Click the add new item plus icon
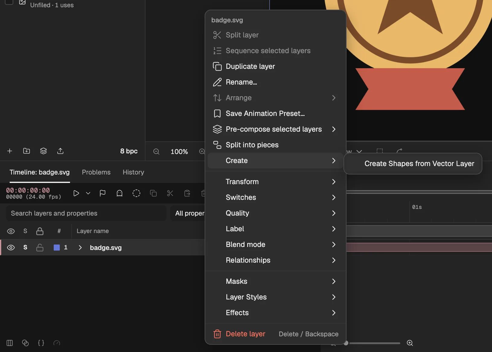The height and width of the screenshot is (352, 492). tap(10, 151)
